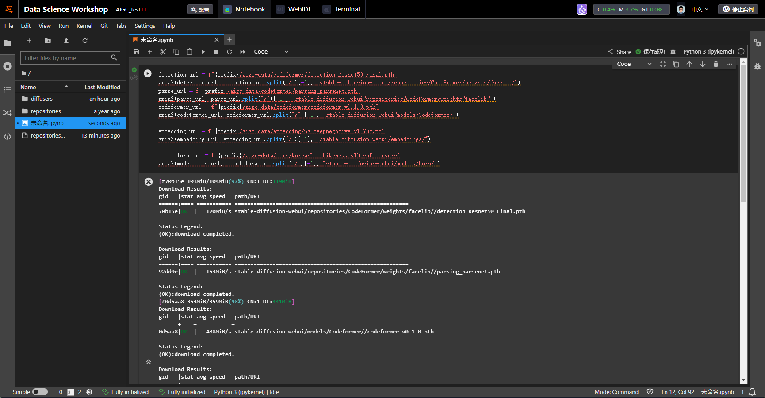Select the 未命名.ipynb file row
Image resolution: width=765 pixels, height=398 pixels.
click(x=71, y=123)
